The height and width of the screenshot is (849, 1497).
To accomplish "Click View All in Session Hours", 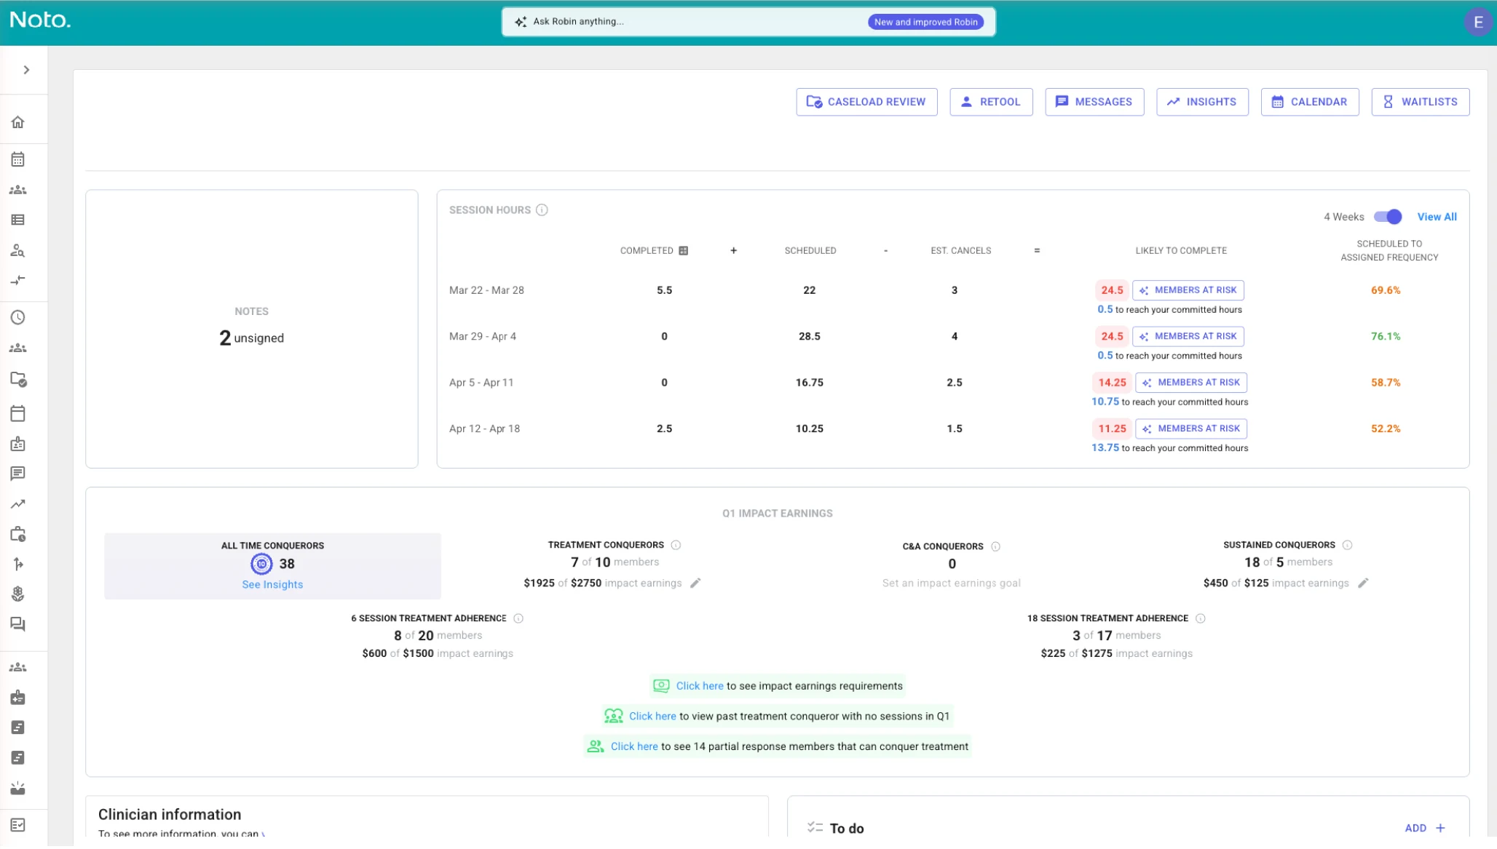I will coord(1437,217).
